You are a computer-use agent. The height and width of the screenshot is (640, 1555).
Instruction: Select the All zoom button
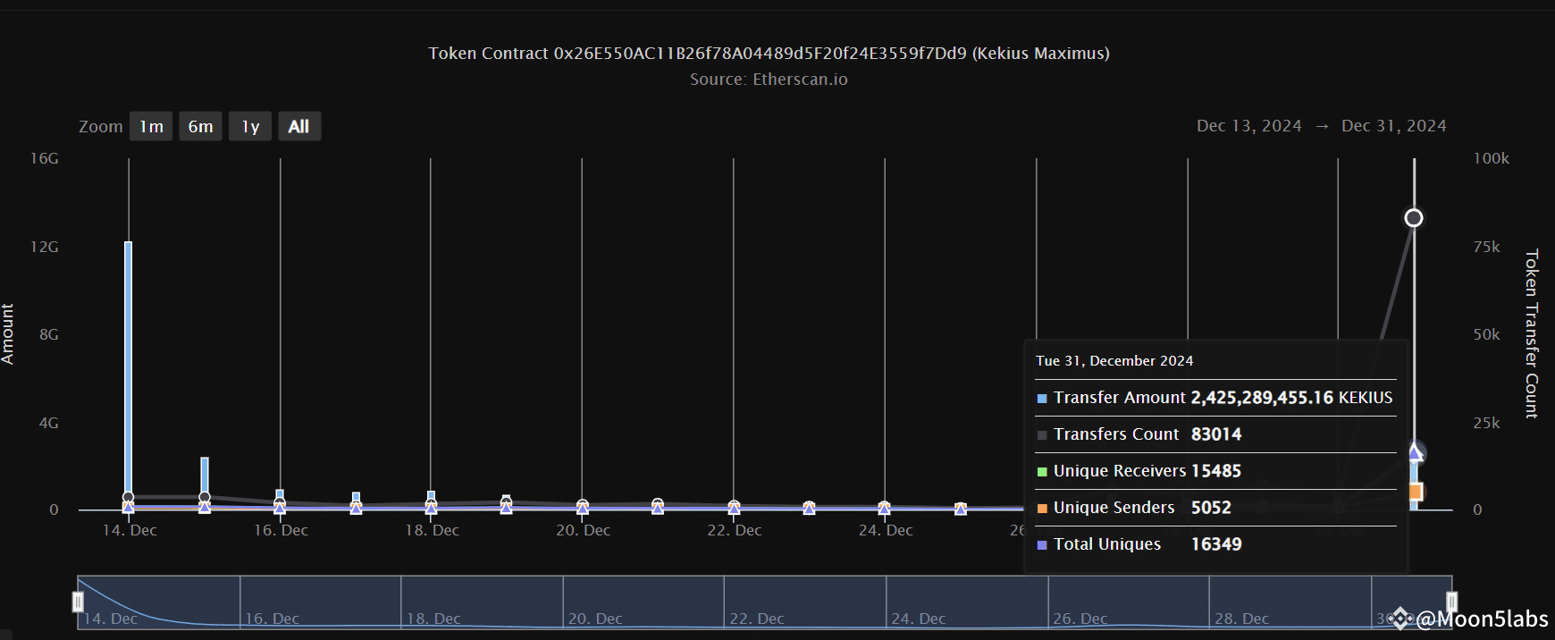pyautogui.click(x=299, y=126)
